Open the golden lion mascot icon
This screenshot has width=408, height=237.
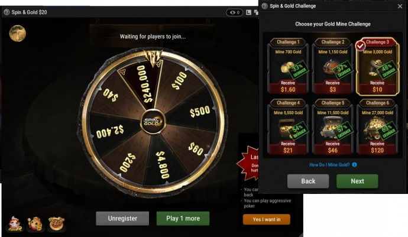click(35, 224)
